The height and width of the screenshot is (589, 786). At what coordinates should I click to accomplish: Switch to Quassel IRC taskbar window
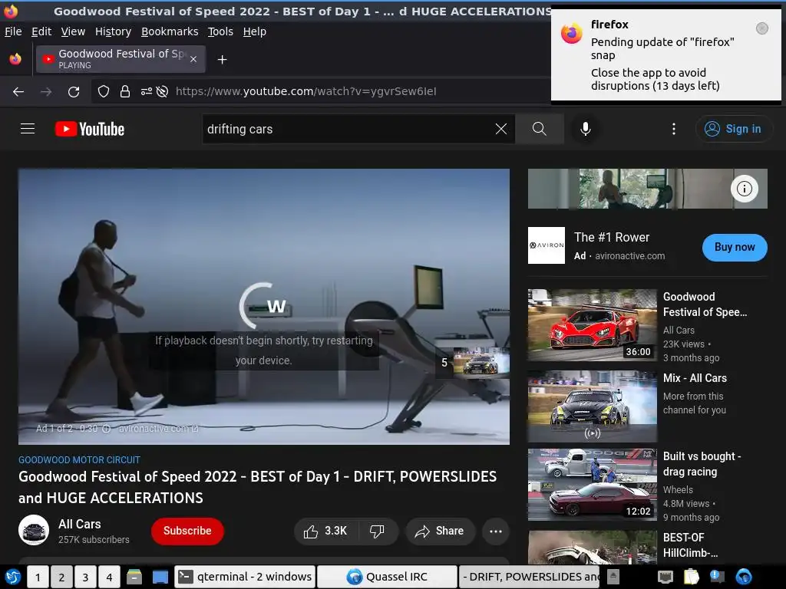387,577
